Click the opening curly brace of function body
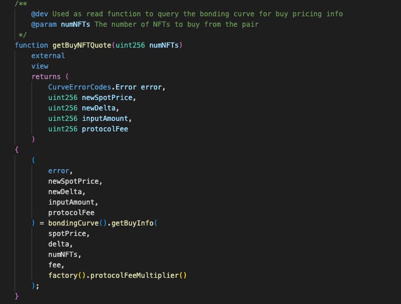The image size is (401, 304). click(17, 149)
